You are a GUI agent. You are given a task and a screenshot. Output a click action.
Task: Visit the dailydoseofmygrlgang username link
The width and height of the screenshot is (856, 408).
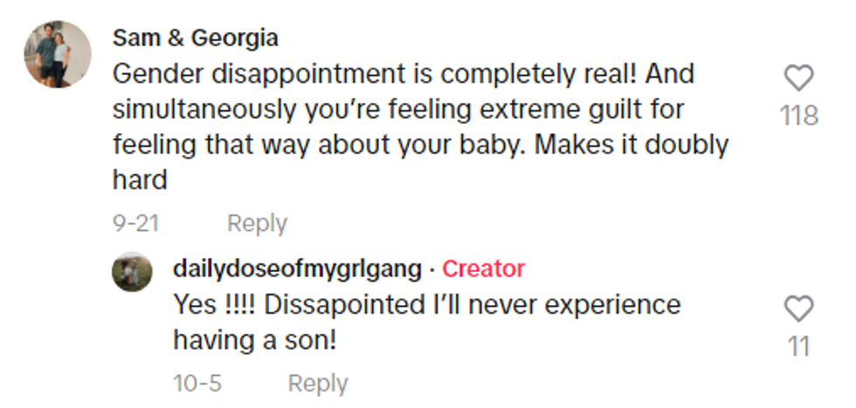pyautogui.click(x=297, y=269)
